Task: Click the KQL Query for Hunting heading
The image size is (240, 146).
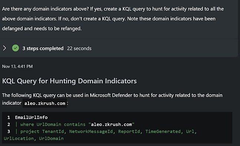Action: (x=69, y=81)
